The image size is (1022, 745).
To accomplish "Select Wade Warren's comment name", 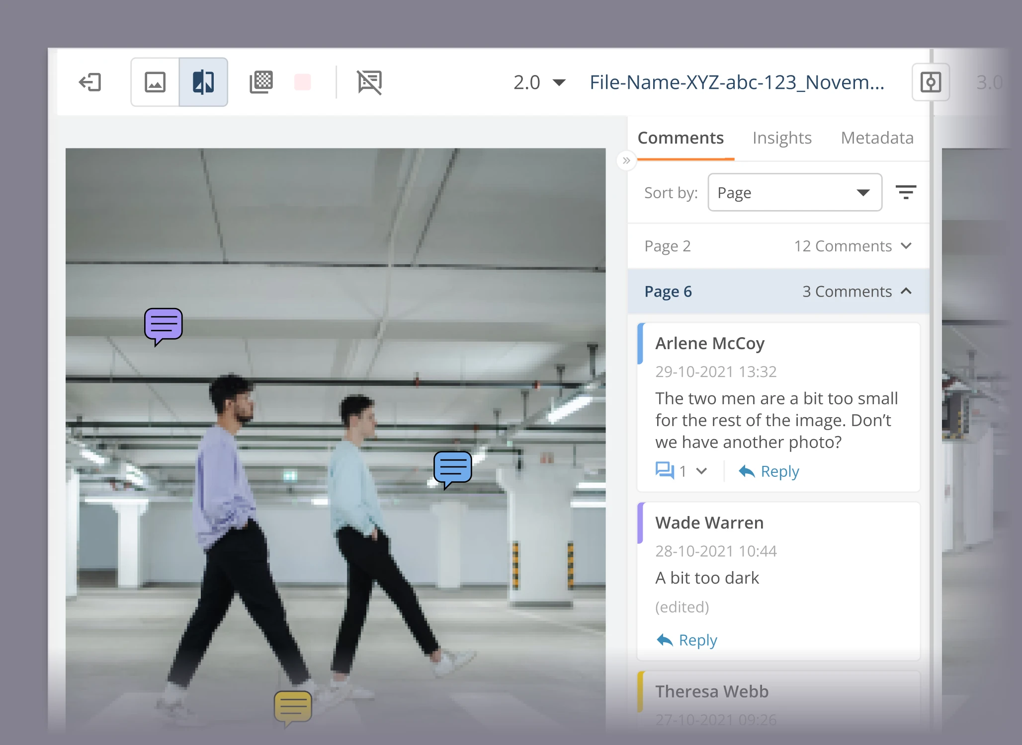I will [709, 522].
